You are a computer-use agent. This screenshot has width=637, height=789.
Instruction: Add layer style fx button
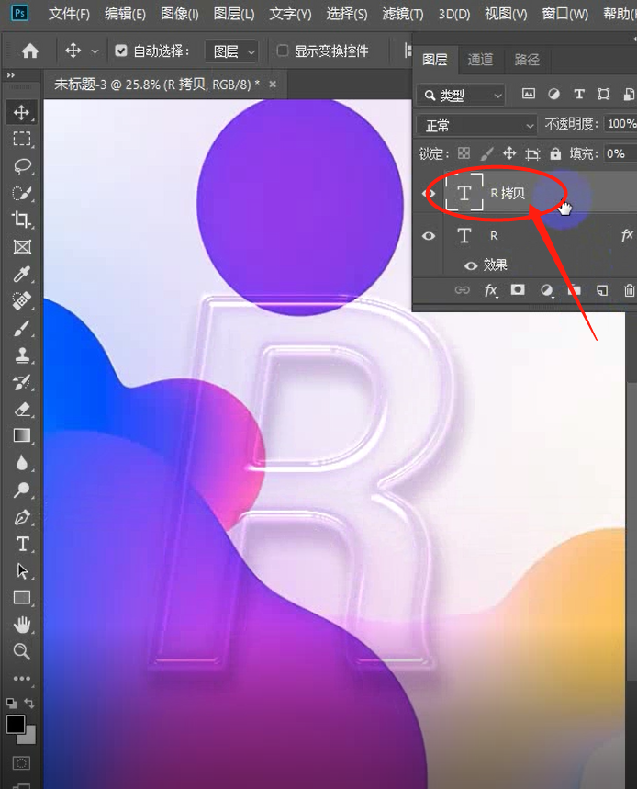(491, 290)
